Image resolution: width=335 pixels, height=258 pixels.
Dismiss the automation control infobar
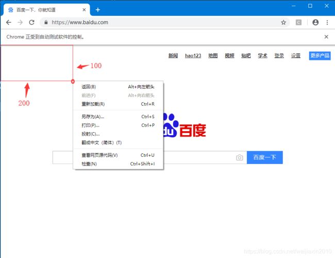(326, 37)
